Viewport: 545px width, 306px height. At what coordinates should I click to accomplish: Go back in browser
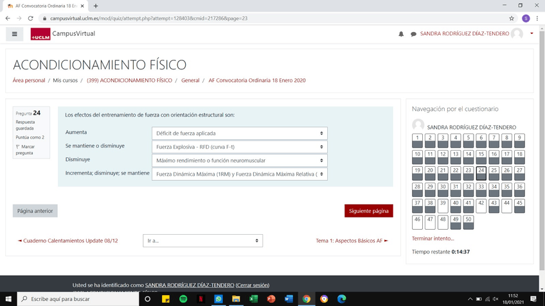[x=8, y=19]
